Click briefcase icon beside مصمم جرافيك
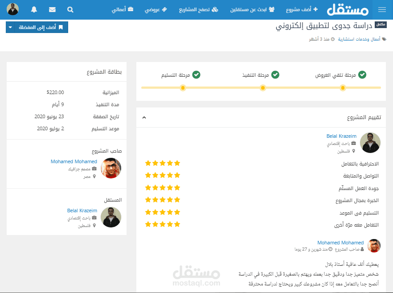 point(94,169)
